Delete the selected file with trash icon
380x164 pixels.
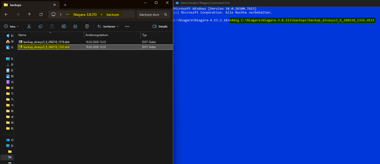pos(87,27)
